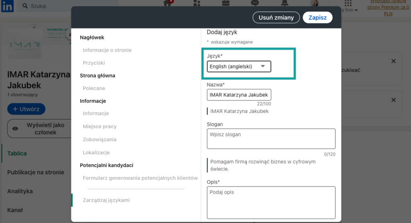This screenshot has width=411, height=223.
Task: Open the apps grid icon
Action: [348, 3]
